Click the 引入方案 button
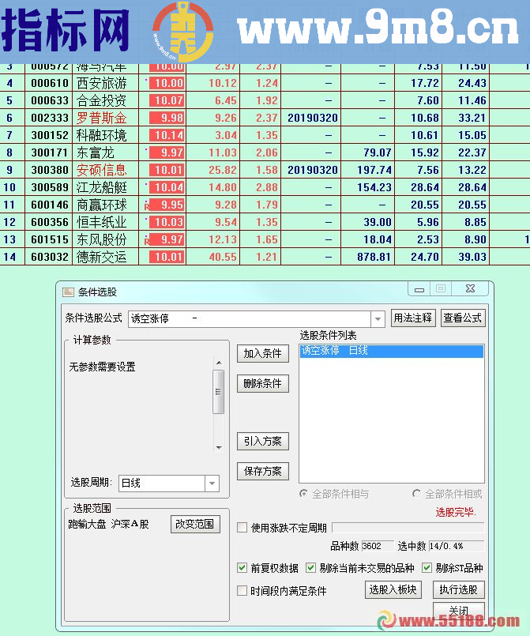Viewport: 530px width, 636px height. pyautogui.click(x=263, y=442)
